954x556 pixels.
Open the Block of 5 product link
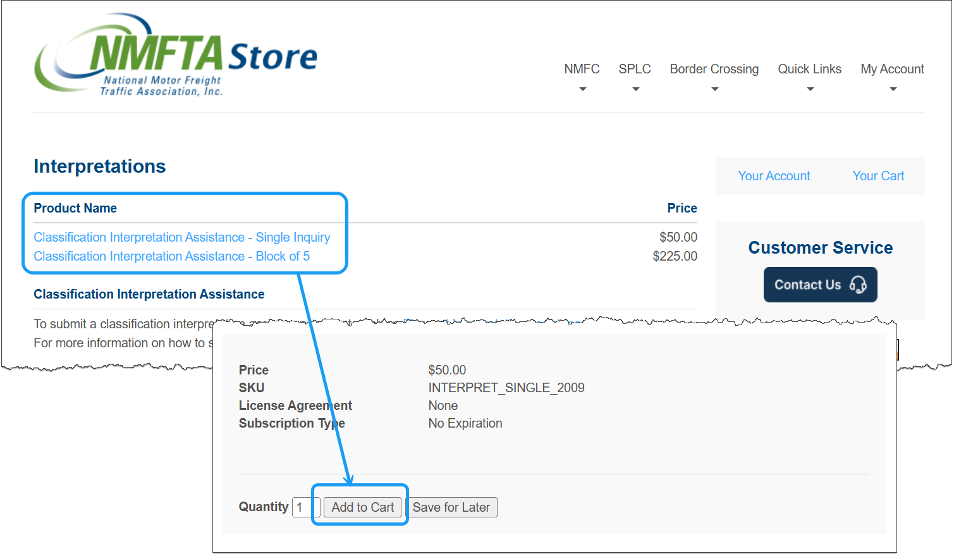click(x=172, y=256)
